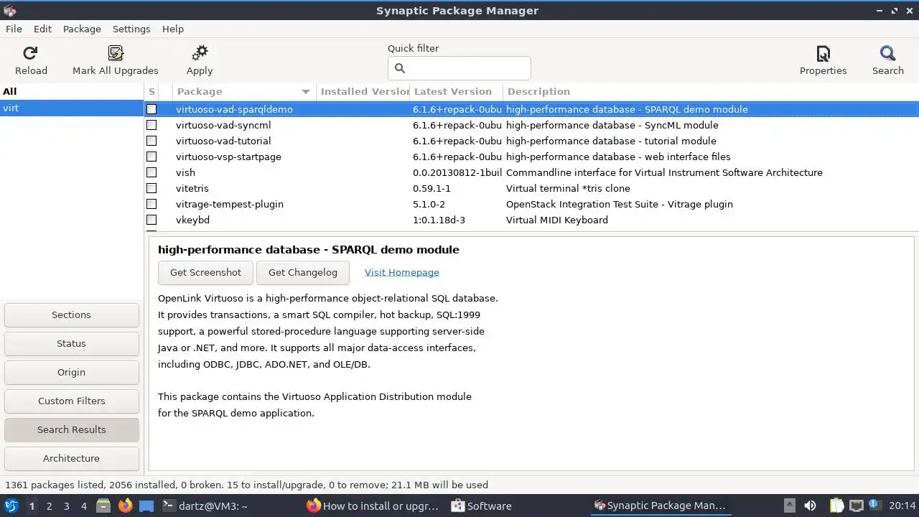
Task: Toggle checkbox for vkeybd package
Action: (151, 220)
